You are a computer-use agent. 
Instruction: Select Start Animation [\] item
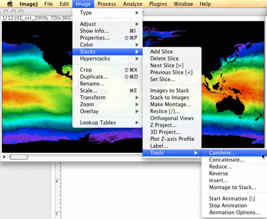(234, 199)
